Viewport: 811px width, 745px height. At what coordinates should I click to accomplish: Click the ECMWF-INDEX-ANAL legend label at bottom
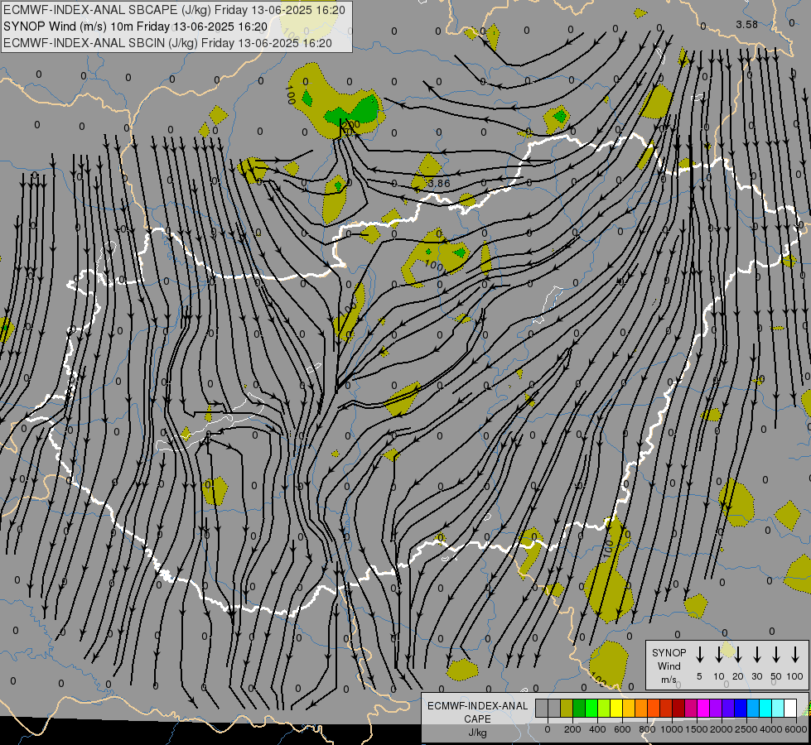click(x=477, y=706)
